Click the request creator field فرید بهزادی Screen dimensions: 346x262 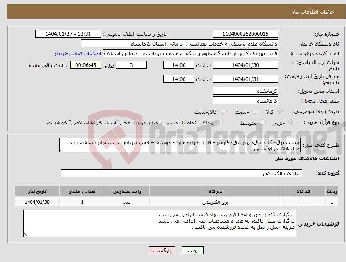pyautogui.click(x=191, y=53)
